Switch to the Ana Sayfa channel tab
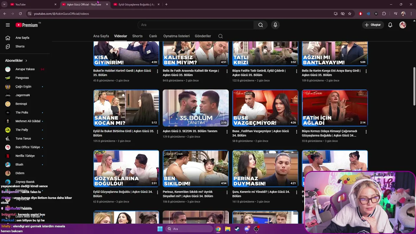Screen dimensions: 416x234 coord(101,36)
